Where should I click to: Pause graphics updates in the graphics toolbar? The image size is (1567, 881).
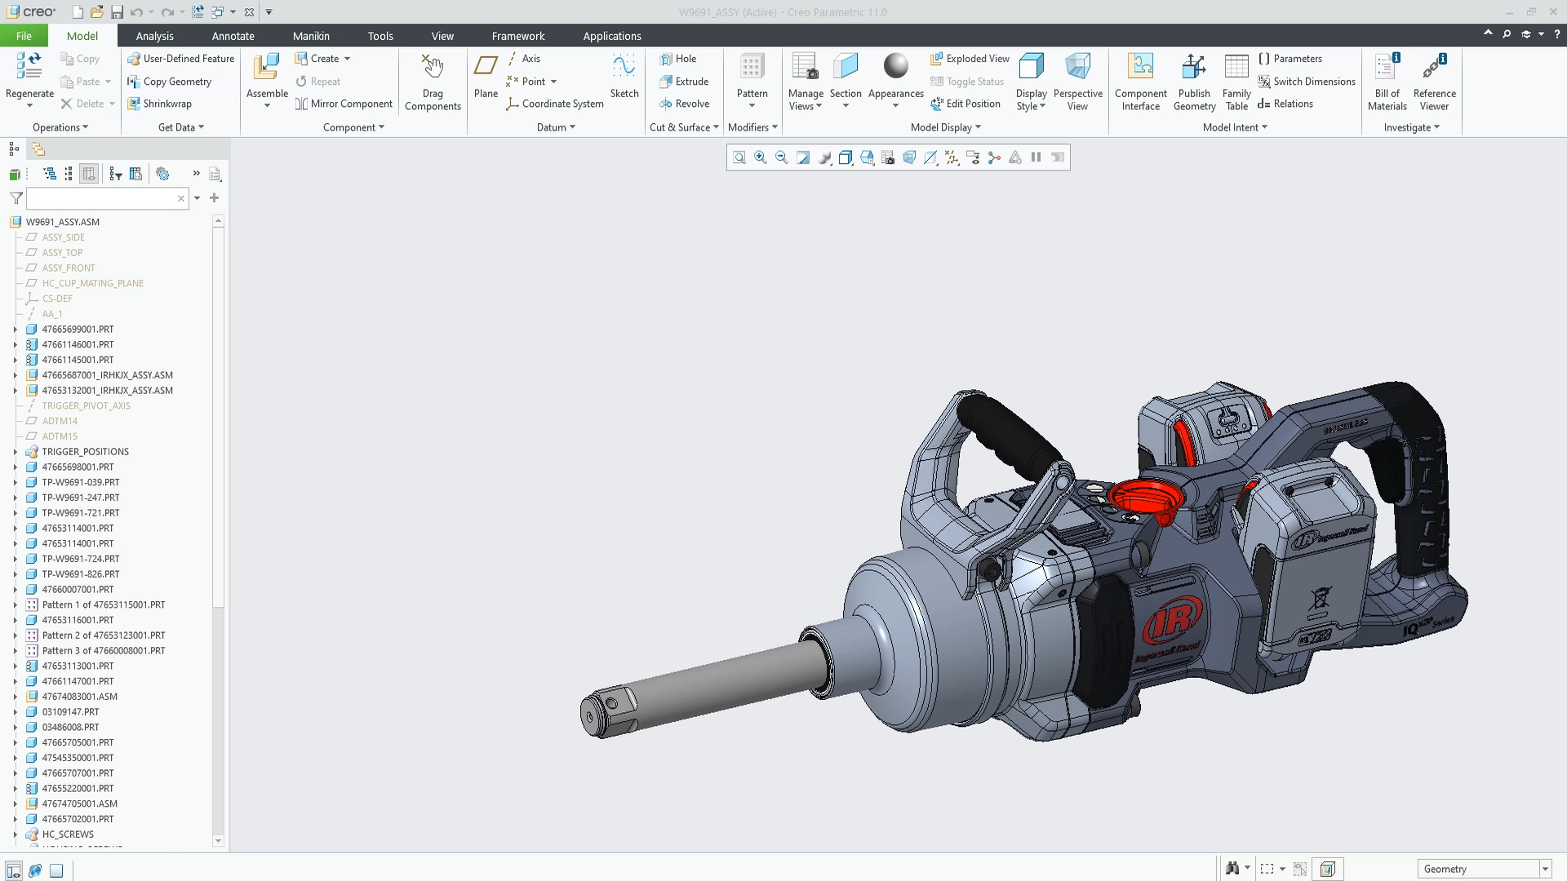(1036, 157)
